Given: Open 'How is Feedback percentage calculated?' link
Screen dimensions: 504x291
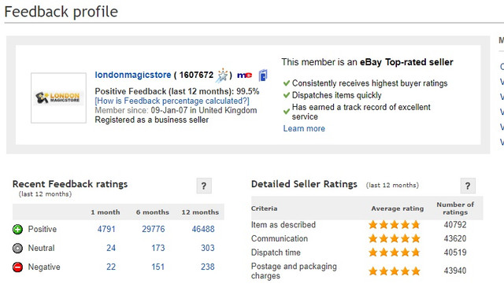Looking at the screenshot, I should pos(172,101).
